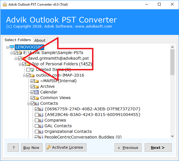Click contact icon of {06967759-274D folder

pos(41,109)
